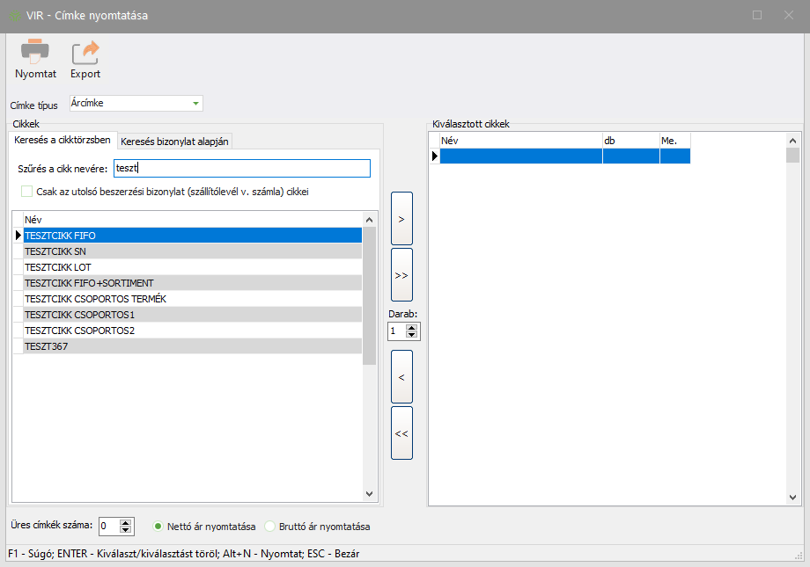Enable the last purchase document checkbox
This screenshot has width=810, height=567.
[27, 191]
